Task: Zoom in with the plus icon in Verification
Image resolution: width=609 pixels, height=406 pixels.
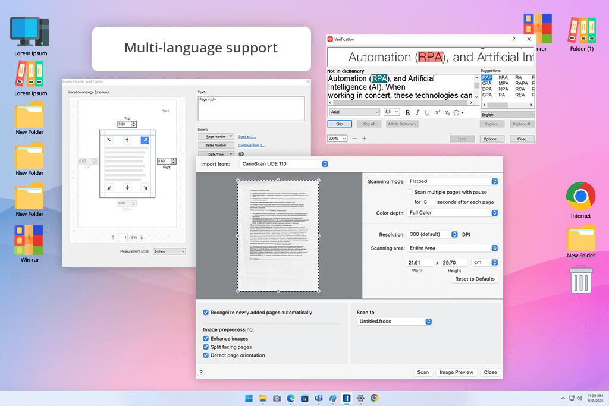Action: pos(365,138)
